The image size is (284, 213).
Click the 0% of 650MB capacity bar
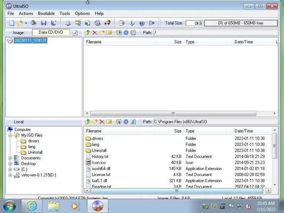241,23
